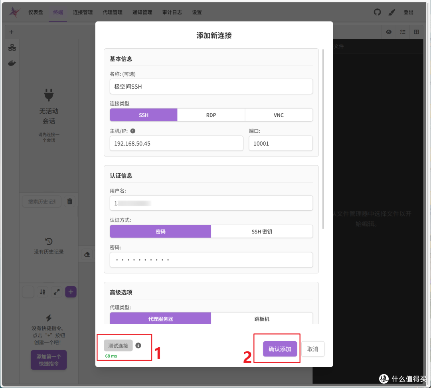The image size is (431, 388).
Task: Click the port field showing 10001
Action: coord(281,143)
